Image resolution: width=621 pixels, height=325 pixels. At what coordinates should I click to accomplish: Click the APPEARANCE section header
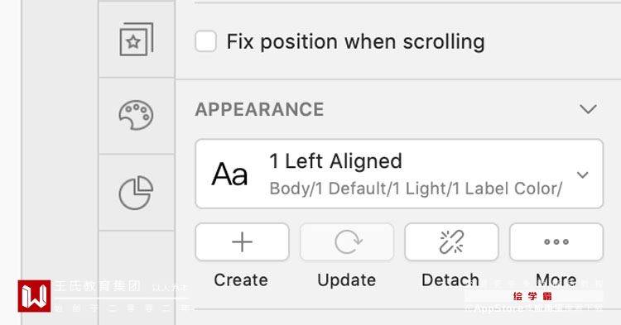pyautogui.click(x=259, y=109)
